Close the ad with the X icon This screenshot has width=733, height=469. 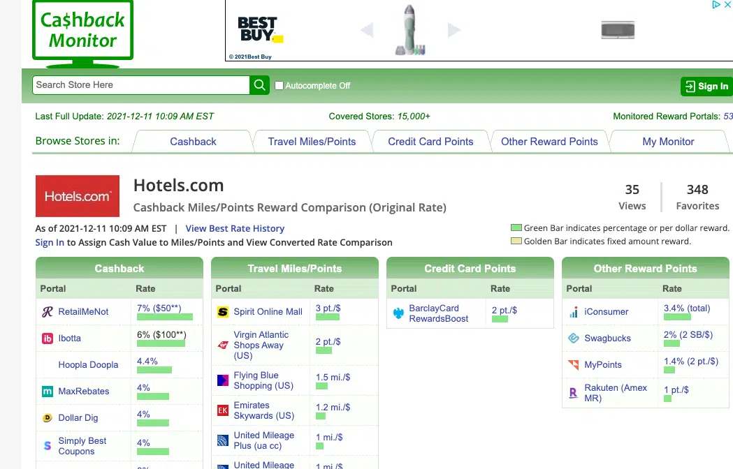(727, 4)
